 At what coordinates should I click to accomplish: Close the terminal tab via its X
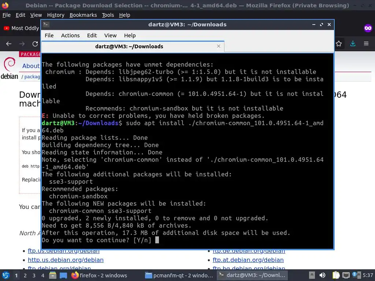(x=219, y=46)
